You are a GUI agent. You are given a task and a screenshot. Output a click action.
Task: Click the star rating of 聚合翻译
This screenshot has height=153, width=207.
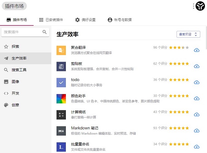tap(179, 48)
